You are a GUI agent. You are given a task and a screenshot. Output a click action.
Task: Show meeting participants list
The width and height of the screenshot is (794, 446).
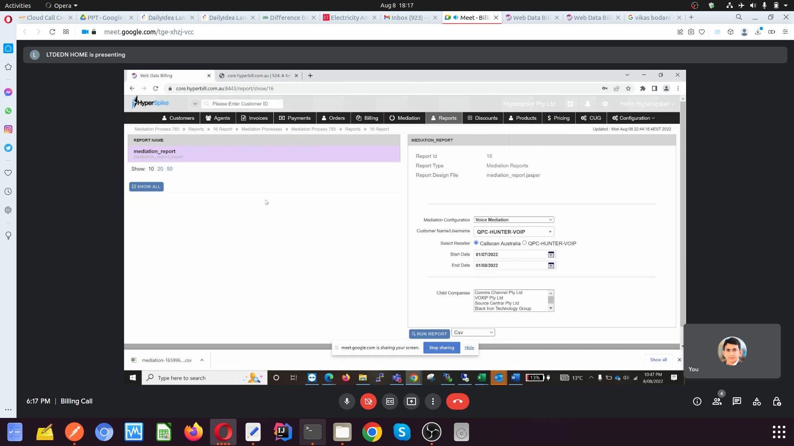coord(717,401)
